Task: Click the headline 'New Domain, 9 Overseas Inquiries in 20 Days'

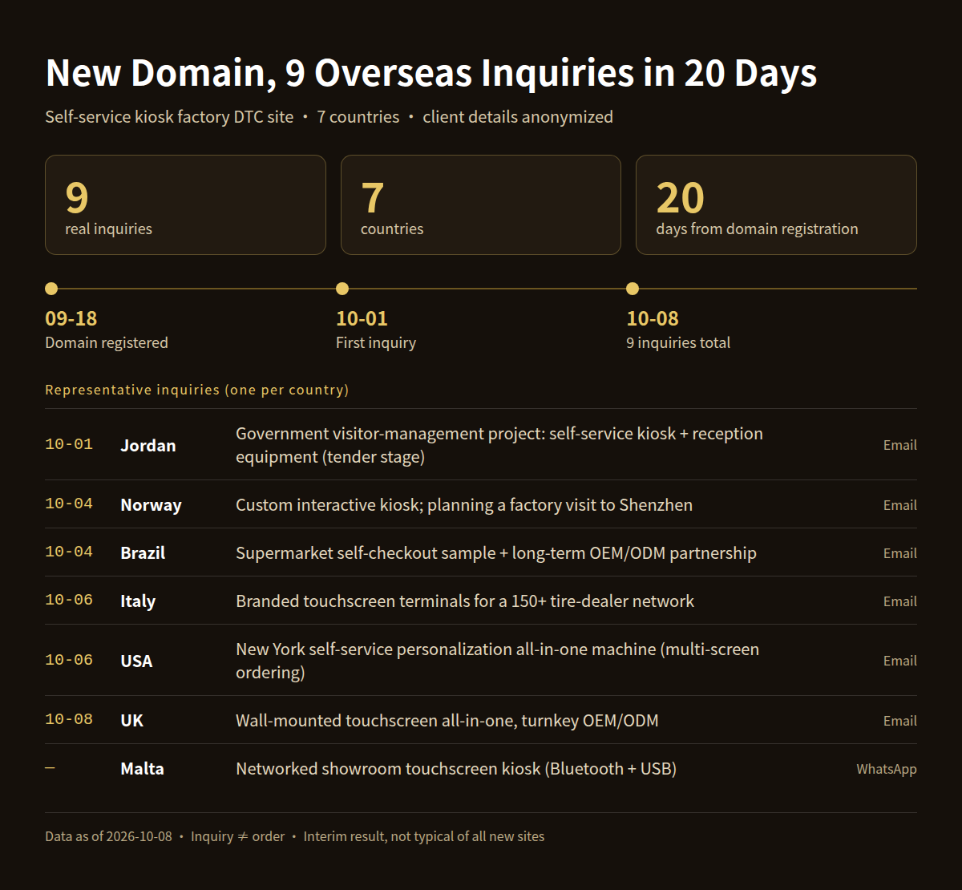Action: [x=431, y=73]
